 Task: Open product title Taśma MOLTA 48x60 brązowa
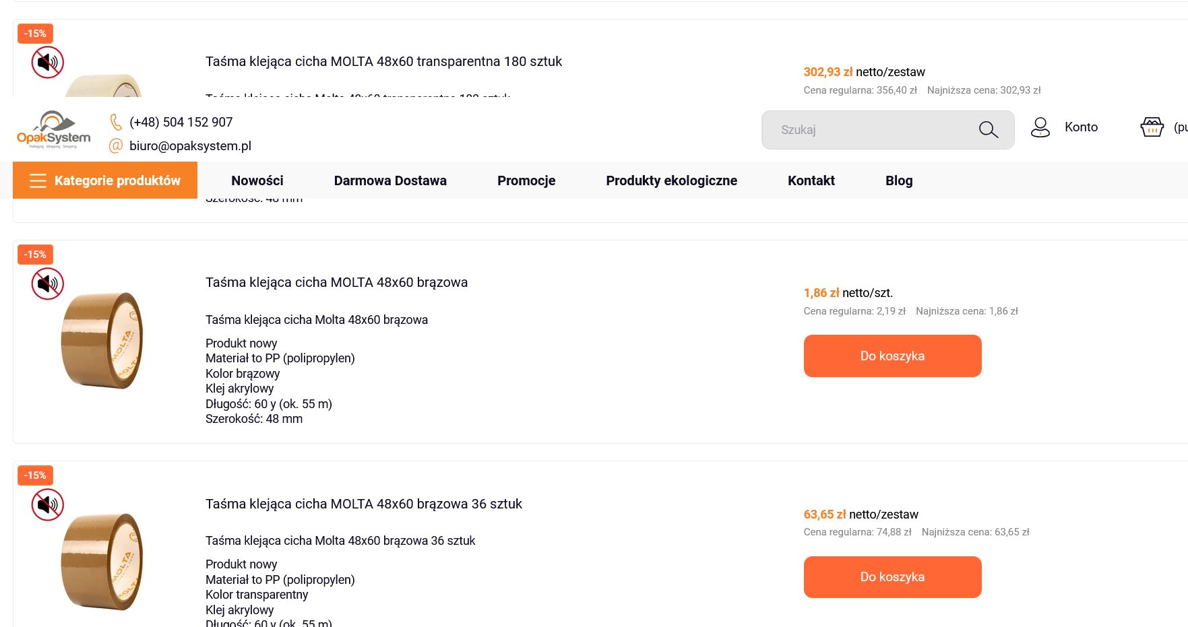pyautogui.click(x=336, y=282)
